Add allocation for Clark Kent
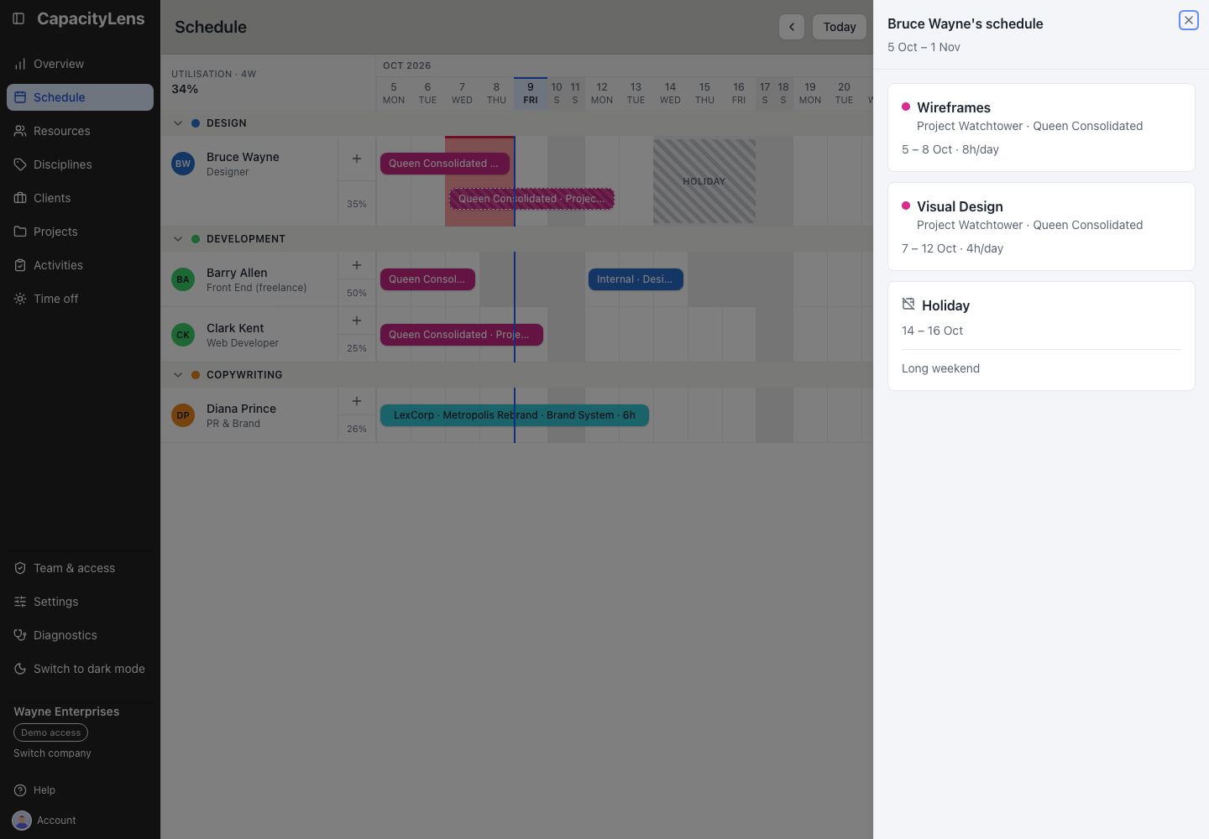The width and height of the screenshot is (1209, 839). coord(357,320)
